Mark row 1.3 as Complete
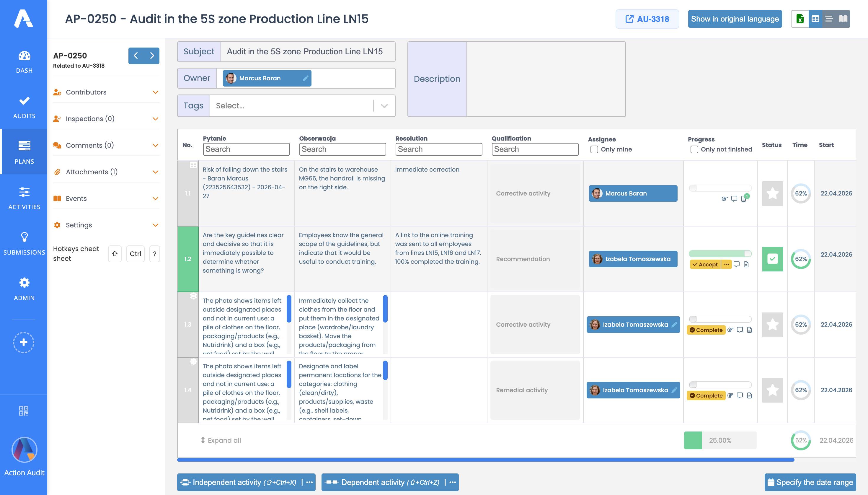The width and height of the screenshot is (868, 495). [x=706, y=330]
